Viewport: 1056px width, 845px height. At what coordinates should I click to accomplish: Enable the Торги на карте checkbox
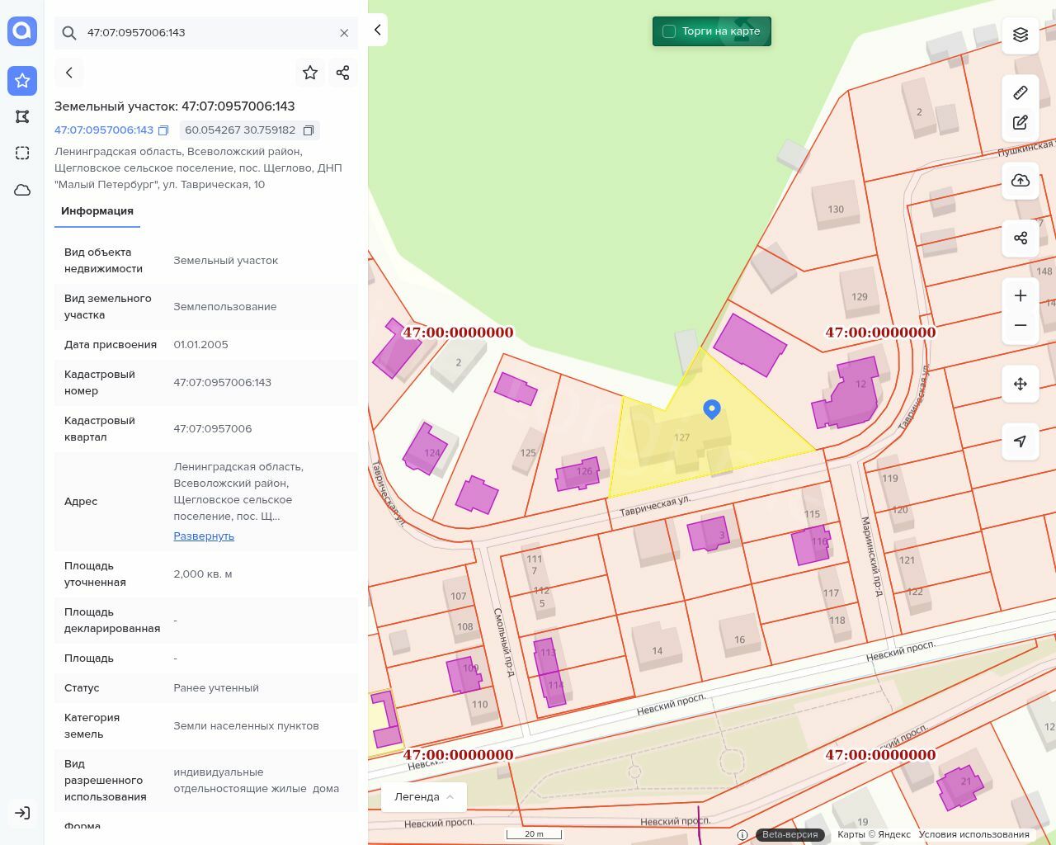669,31
